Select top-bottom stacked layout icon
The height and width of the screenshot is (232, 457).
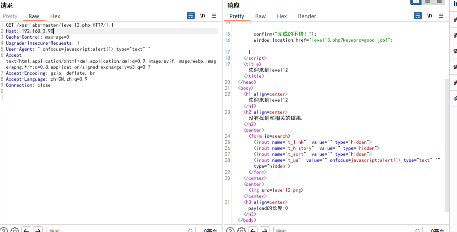428,2
